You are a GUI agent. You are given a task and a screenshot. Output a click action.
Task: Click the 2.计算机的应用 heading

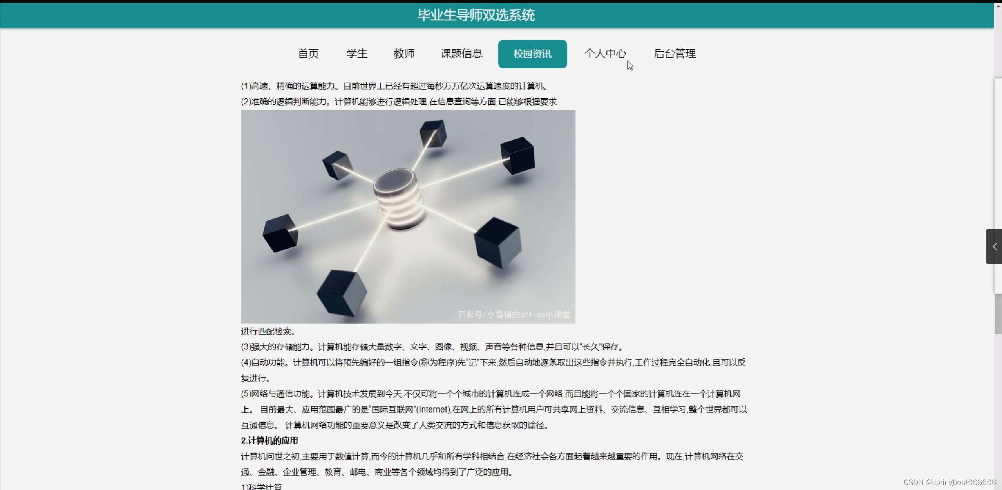269,441
